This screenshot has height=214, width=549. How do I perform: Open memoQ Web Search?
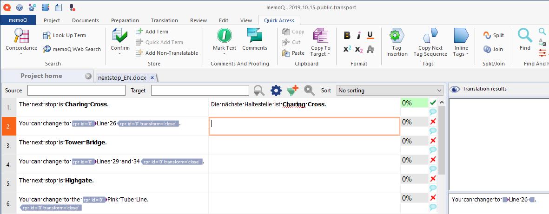[72, 49]
